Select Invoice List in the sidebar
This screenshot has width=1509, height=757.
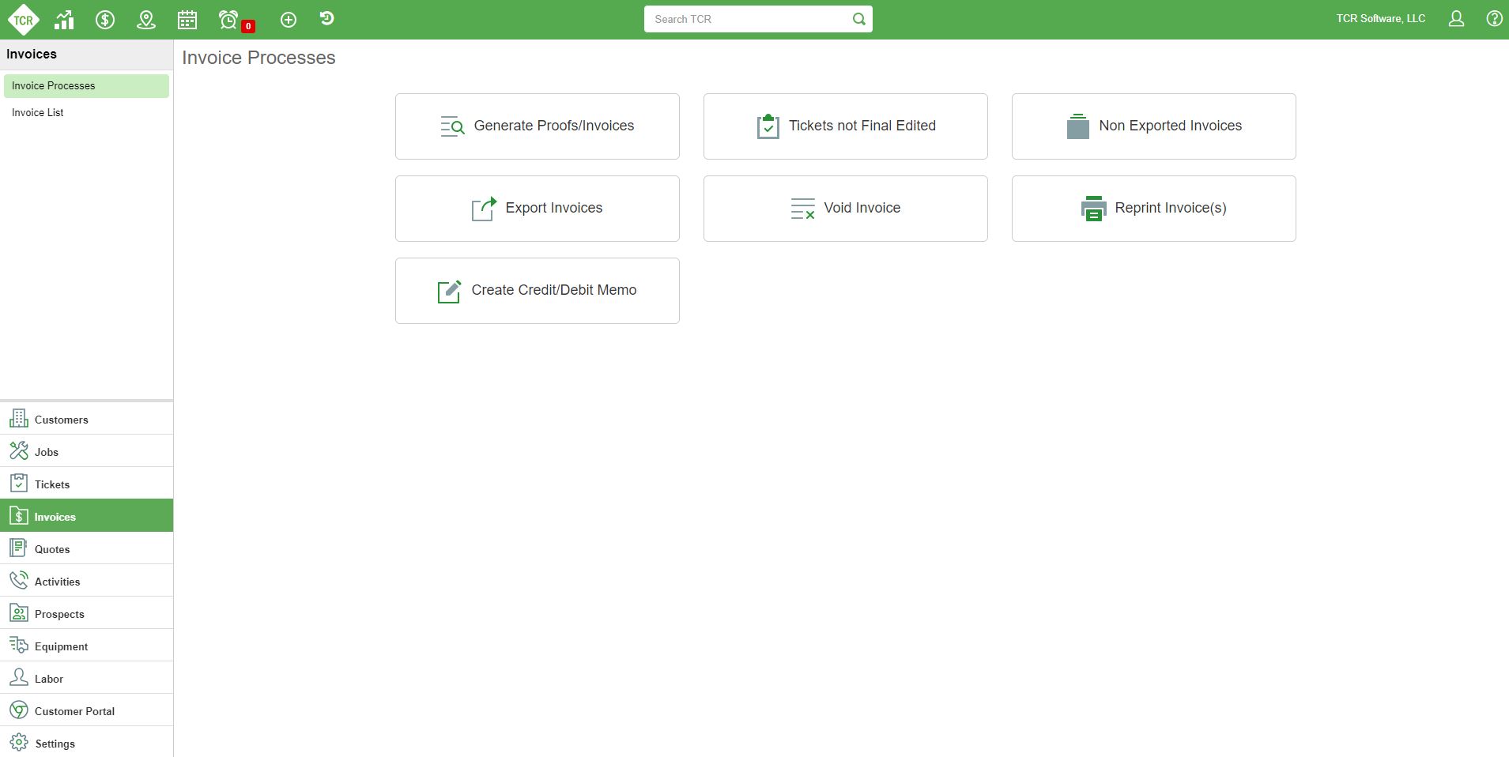tap(38, 113)
